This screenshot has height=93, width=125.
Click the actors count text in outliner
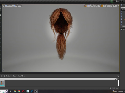tap(123, 27)
